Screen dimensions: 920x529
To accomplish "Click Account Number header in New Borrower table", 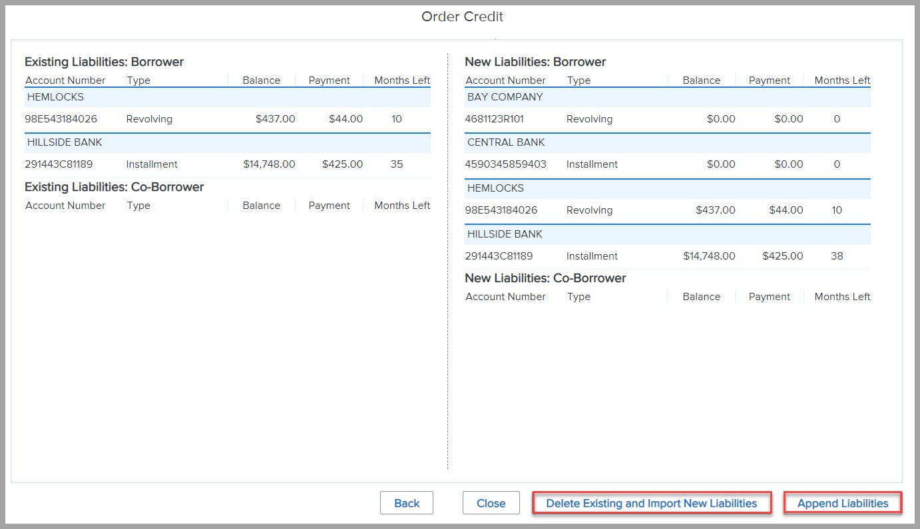I will coord(505,81).
